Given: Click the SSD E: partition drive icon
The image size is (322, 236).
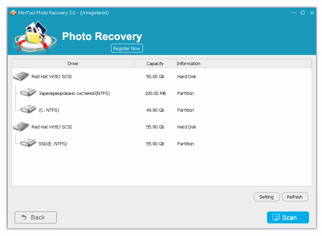Looking at the screenshot, I should (28, 143).
